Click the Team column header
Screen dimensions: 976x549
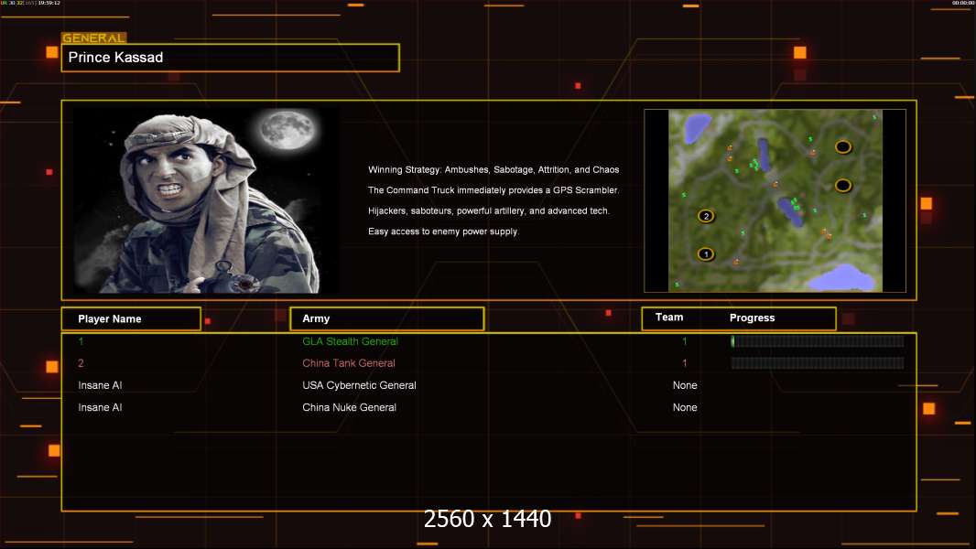pyautogui.click(x=669, y=318)
